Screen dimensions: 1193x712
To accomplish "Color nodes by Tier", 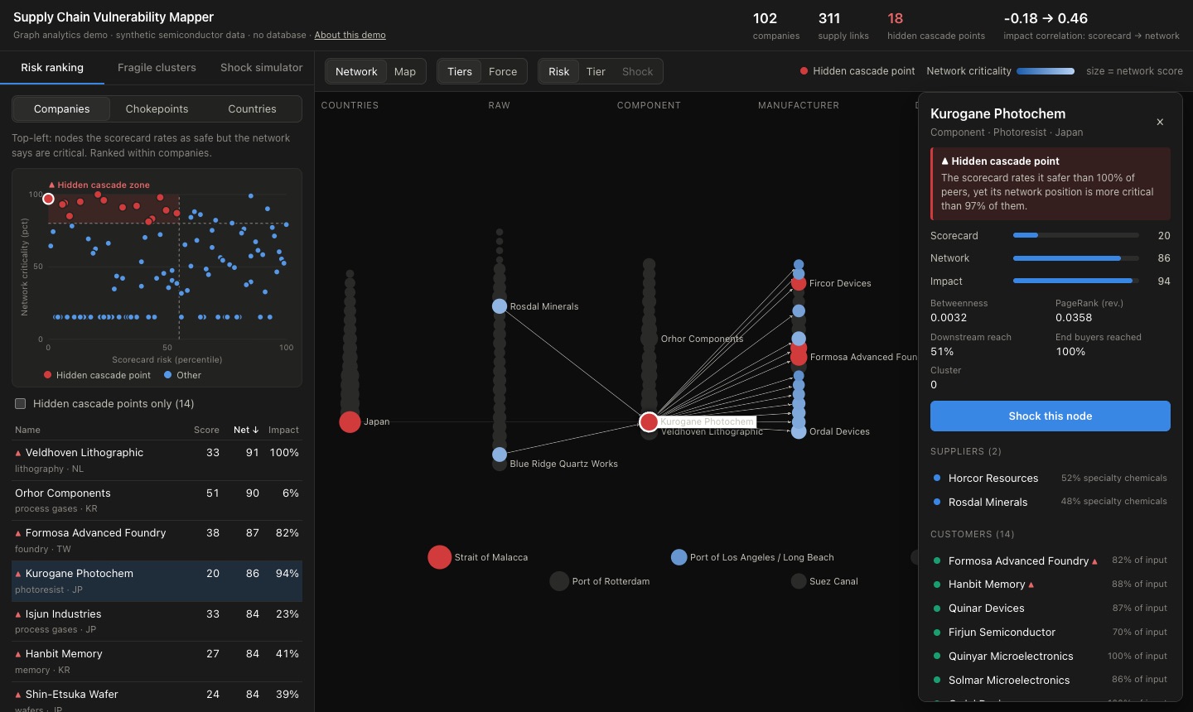I will click(x=596, y=71).
